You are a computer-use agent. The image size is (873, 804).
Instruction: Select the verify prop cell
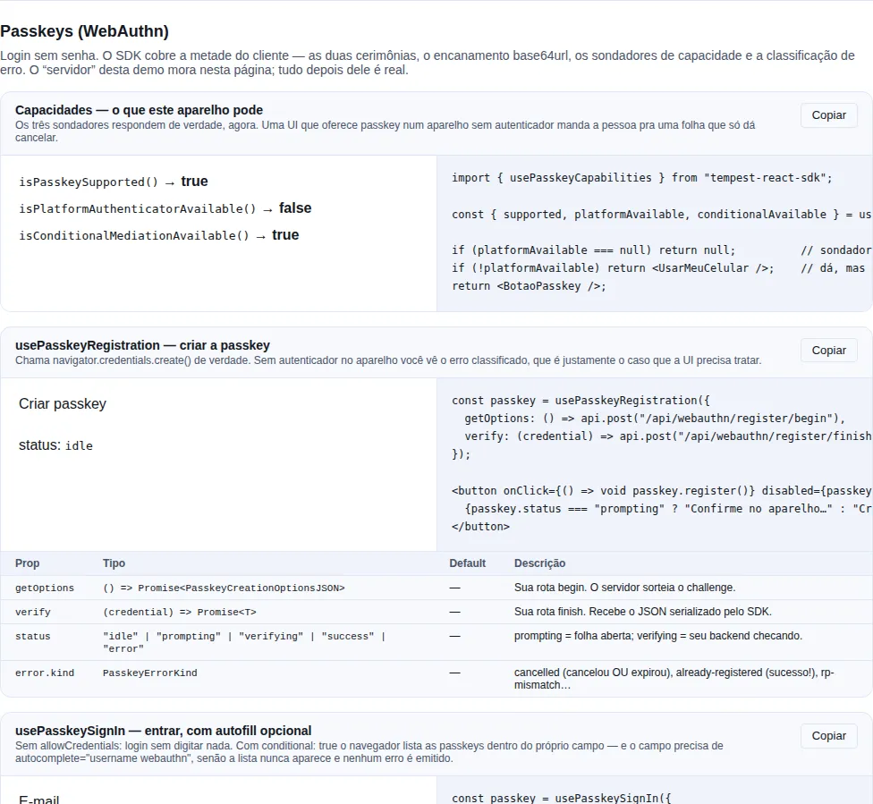(x=33, y=612)
